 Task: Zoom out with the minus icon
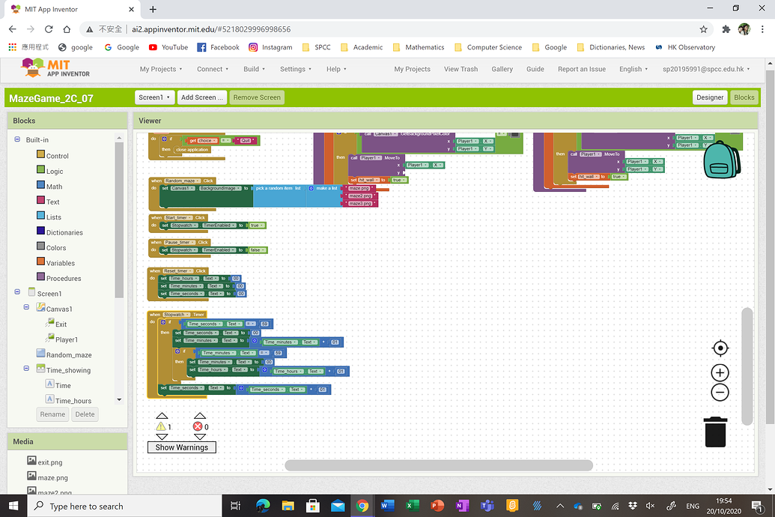click(x=720, y=392)
